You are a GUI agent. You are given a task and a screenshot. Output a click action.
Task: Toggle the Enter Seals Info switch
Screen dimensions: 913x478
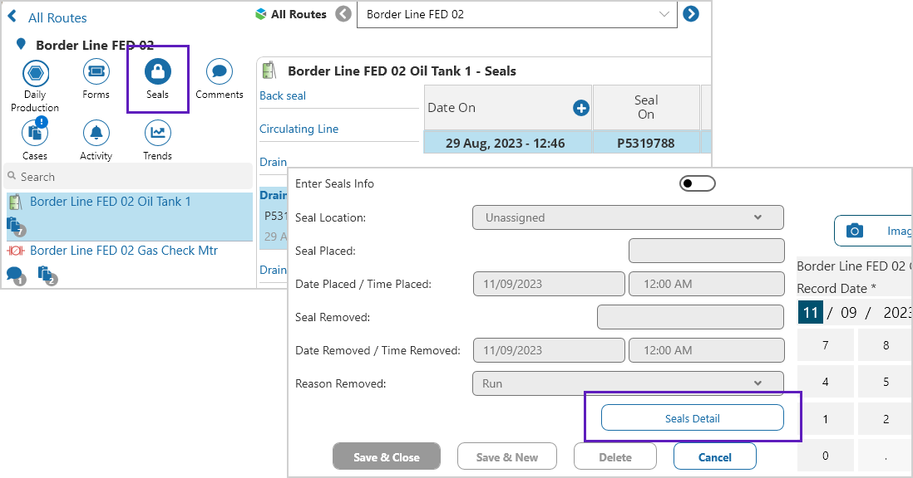coord(697,183)
